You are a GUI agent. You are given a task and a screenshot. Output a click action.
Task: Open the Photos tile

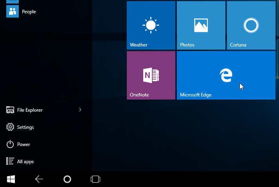pos(201,25)
